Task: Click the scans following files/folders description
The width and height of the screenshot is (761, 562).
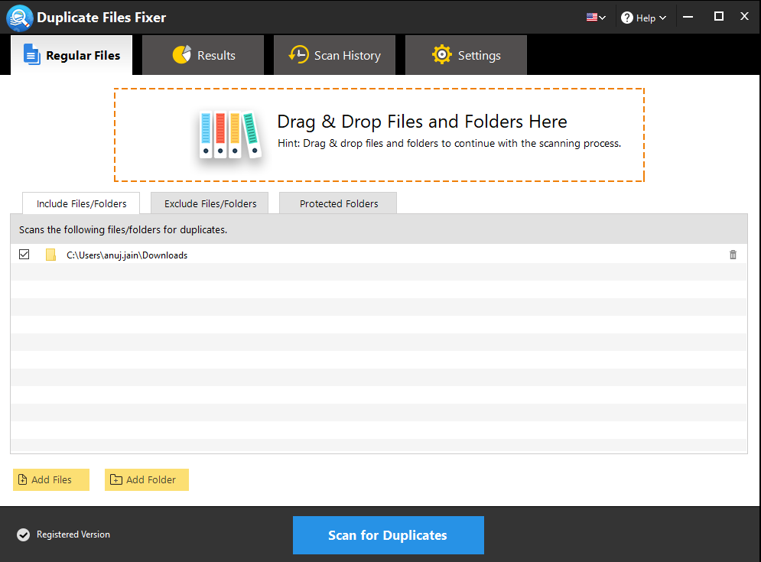Action: pos(123,229)
